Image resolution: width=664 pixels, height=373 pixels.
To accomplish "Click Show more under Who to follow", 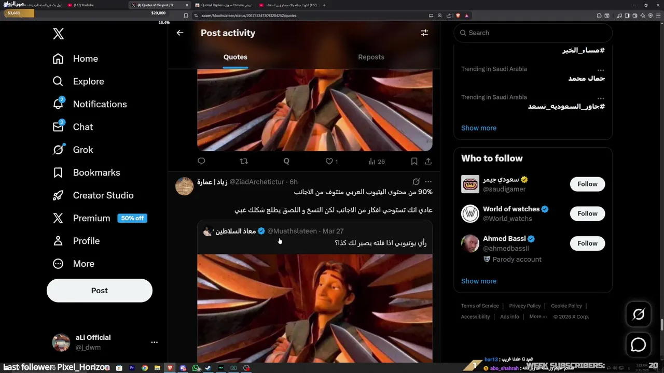I will (x=479, y=281).
